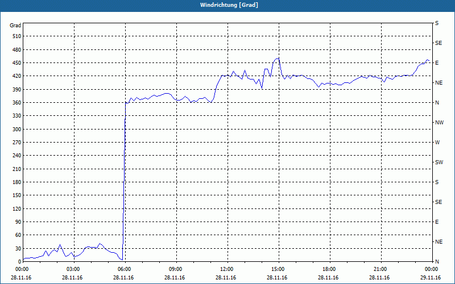Screen dimensions: 455x284
Task: Click the 60 y-axis tick label
Action: click(x=18, y=235)
